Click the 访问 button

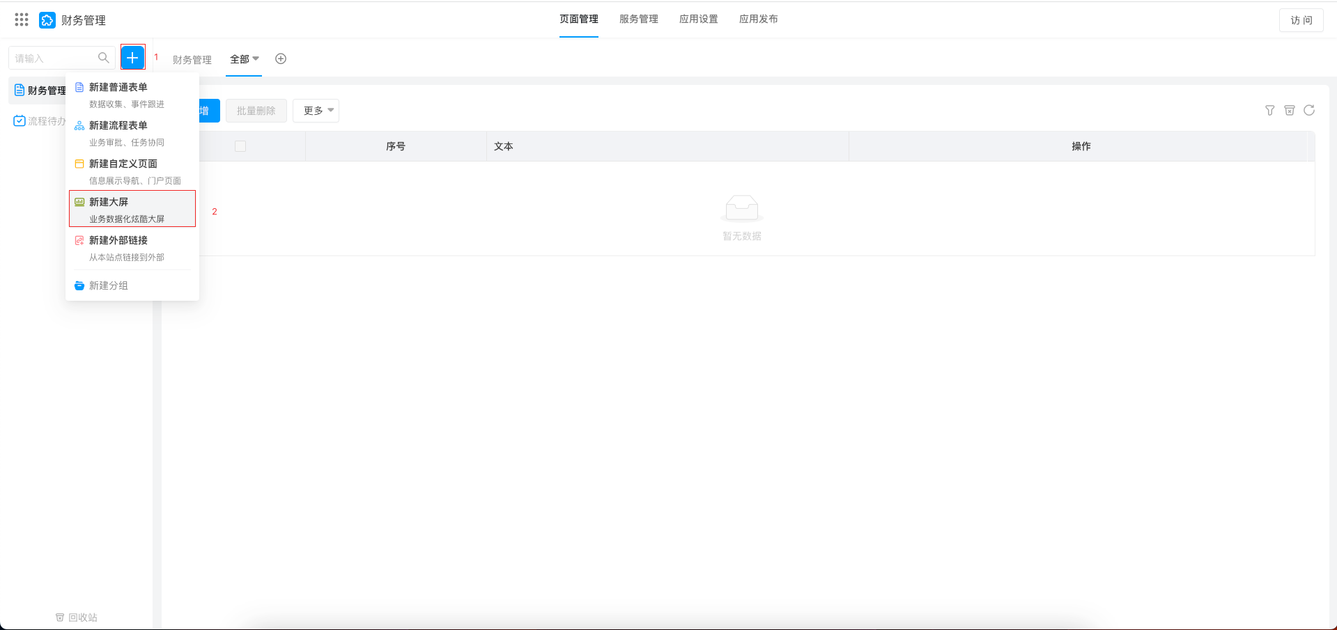1301,20
